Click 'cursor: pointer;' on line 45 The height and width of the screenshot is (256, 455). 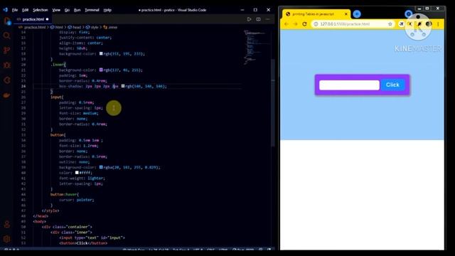click(x=77, y=200)
